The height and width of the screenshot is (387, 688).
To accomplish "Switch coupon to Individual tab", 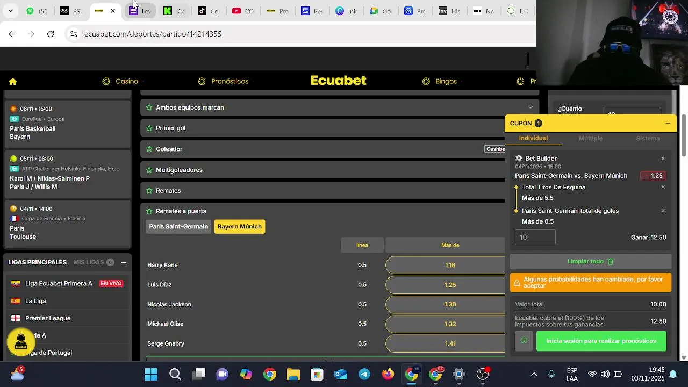I will (x=533, y=138).
